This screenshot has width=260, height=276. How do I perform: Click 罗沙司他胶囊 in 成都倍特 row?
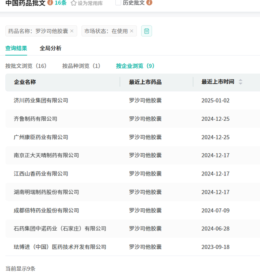145,210
